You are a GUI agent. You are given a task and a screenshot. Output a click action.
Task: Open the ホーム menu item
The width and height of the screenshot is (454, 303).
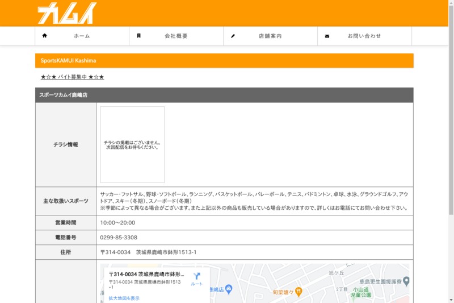(x=82, y=36)
